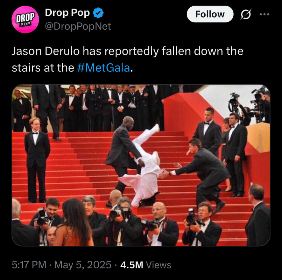Open the attached red carpet photo
The width and height of the screenshot is (282, 280).
[141, 165]
